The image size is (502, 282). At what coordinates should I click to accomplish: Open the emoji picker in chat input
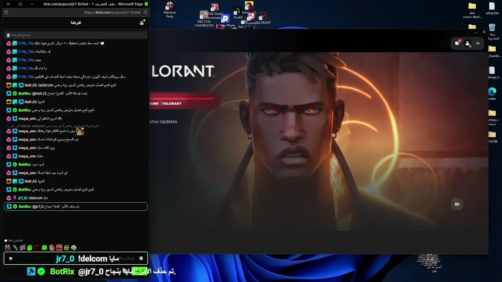tap(141, 258)
